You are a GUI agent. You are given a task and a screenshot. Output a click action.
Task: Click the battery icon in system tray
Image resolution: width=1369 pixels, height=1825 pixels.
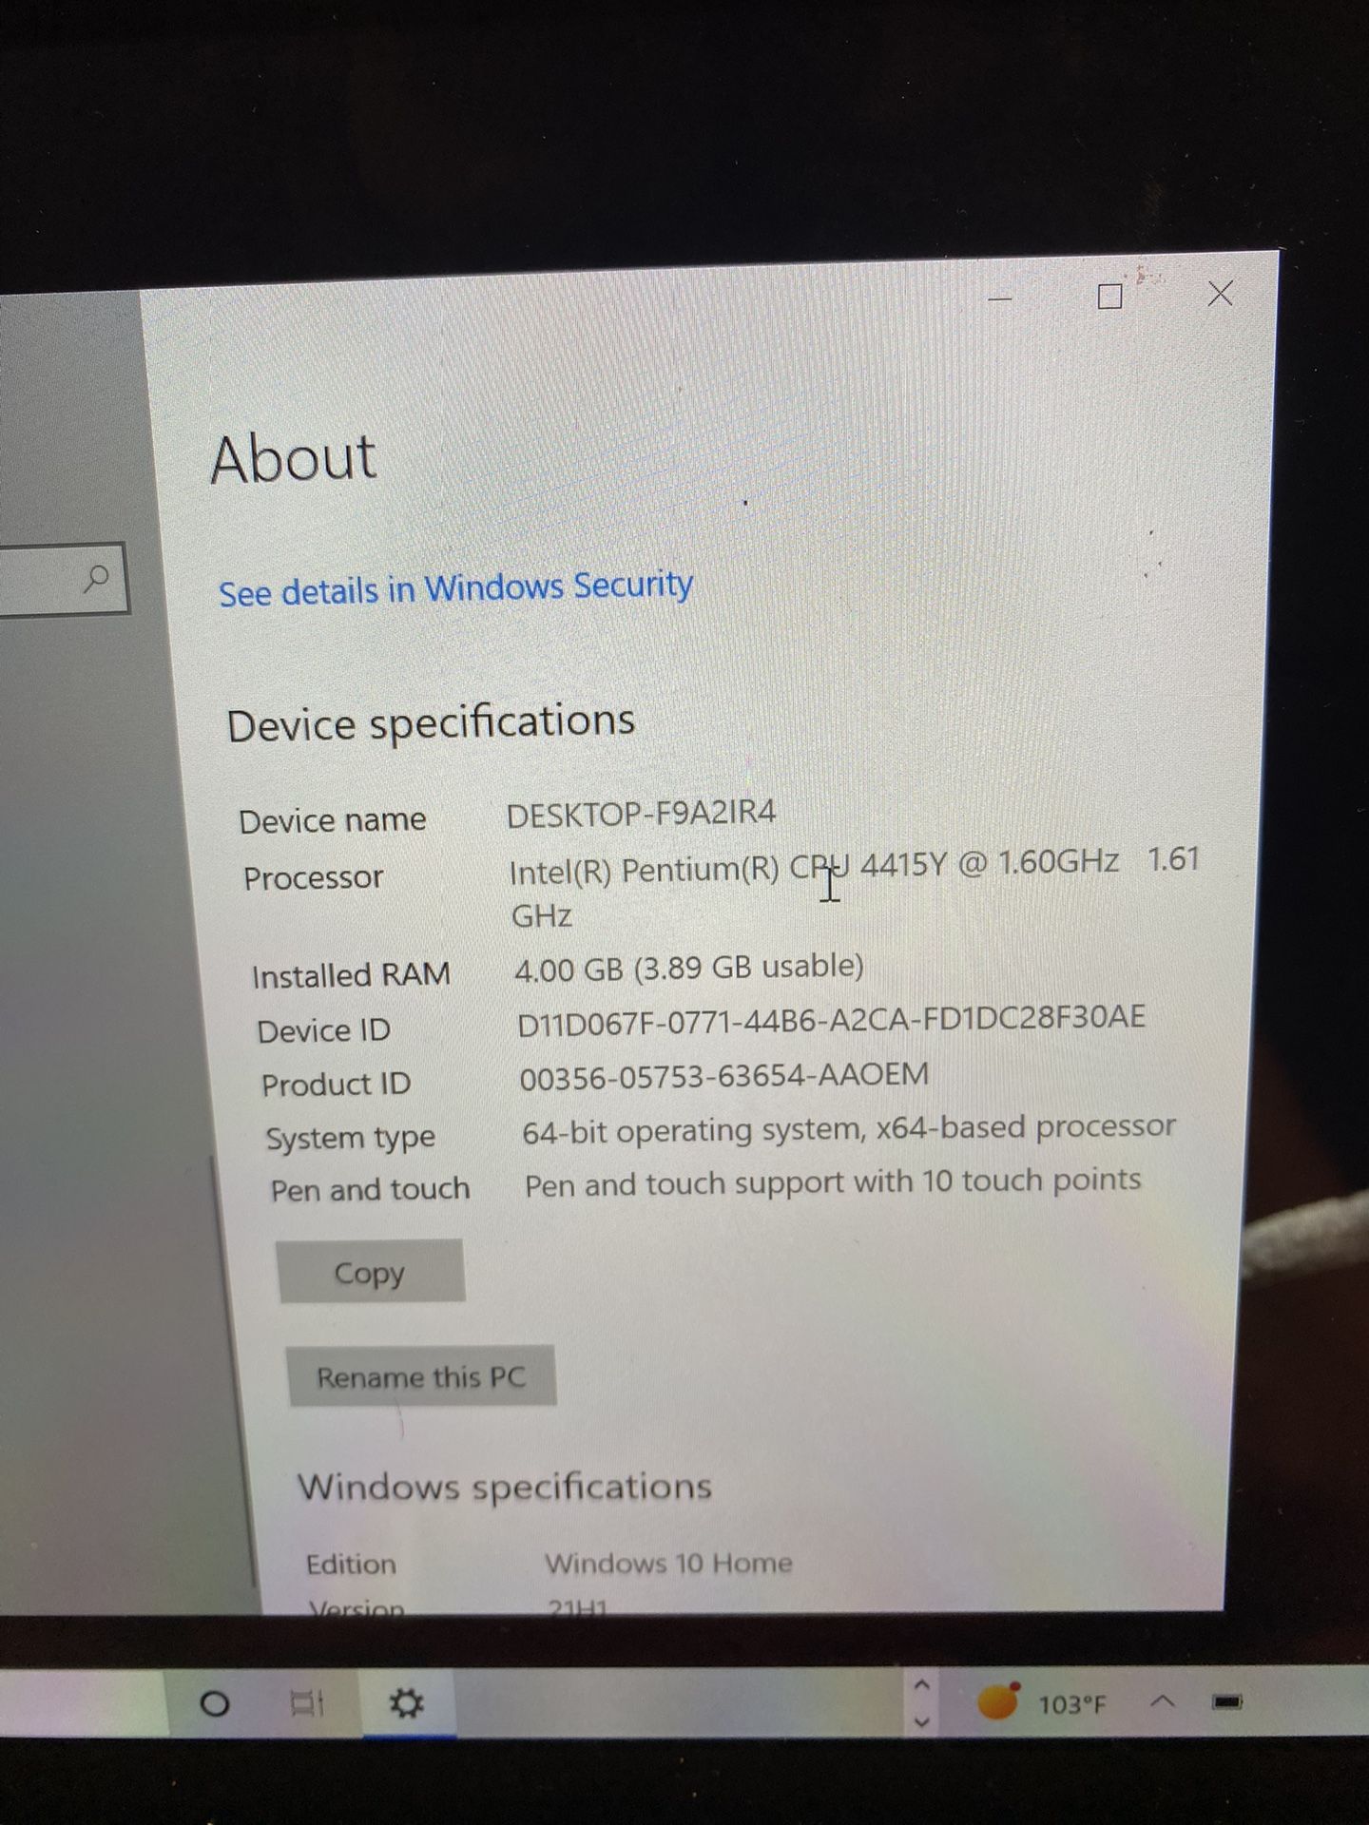pos(1227,1702)
